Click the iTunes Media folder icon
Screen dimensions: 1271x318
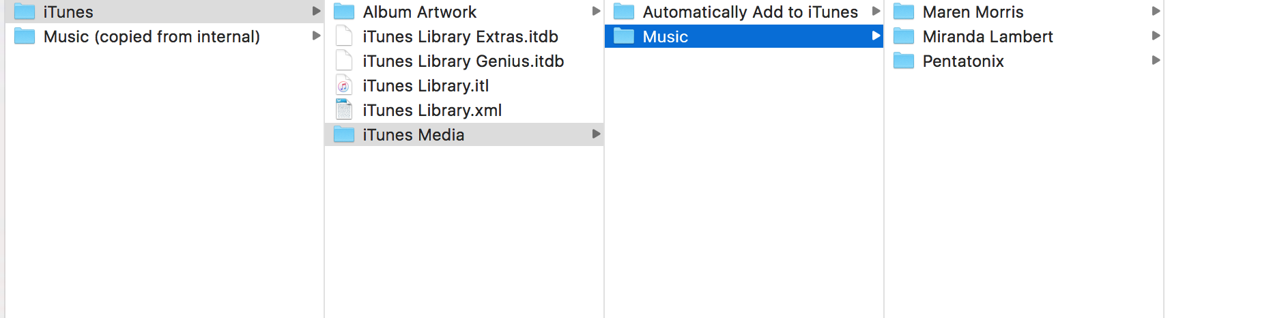pos(344,134)
